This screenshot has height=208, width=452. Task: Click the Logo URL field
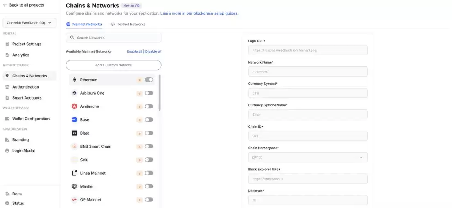[307, 50]
